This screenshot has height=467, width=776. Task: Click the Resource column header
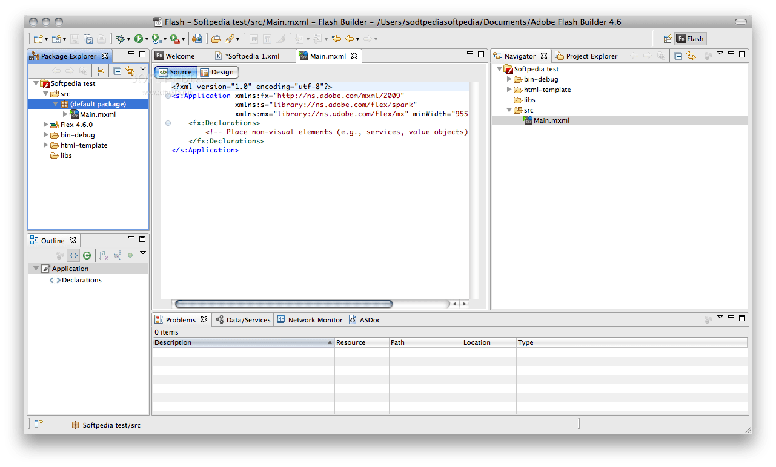point(362,342)
